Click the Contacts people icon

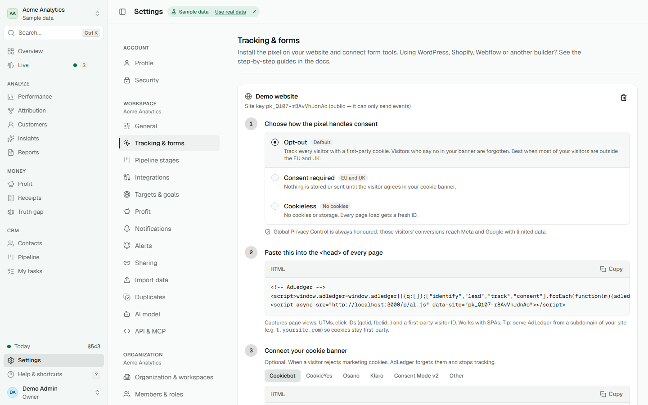point(11,243)
